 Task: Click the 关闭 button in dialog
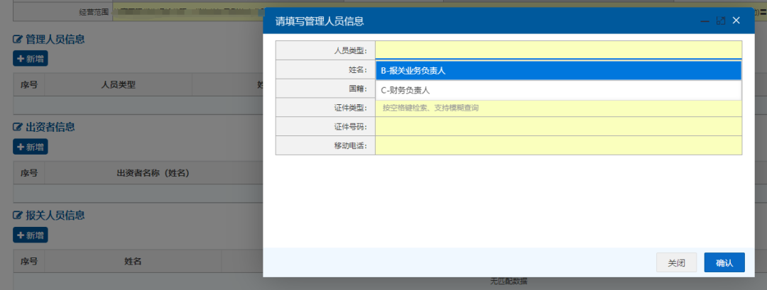pos(676,262)
